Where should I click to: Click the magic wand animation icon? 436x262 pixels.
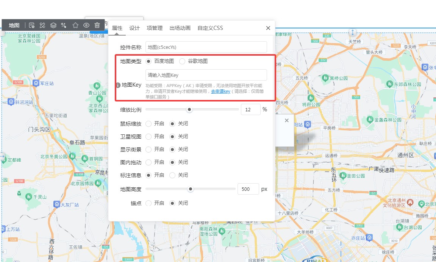point(64,25)
